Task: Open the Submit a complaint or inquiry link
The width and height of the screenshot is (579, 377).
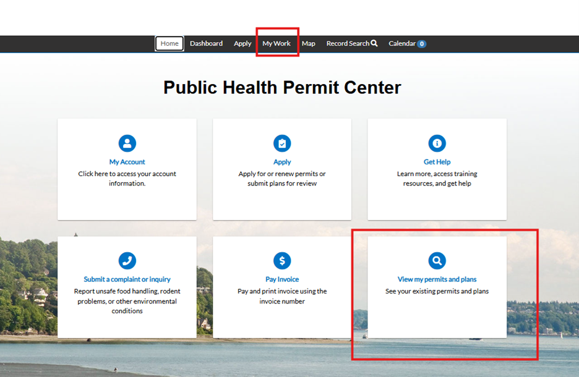Action: click(x=127, y=279)
